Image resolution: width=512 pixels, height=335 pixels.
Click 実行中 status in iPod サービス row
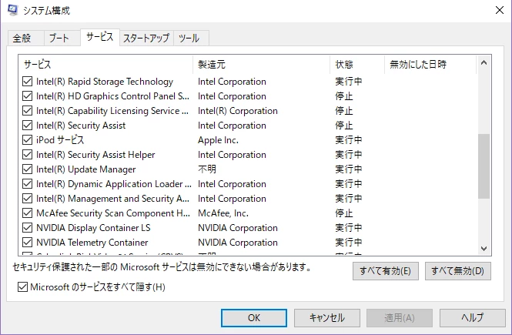(x=349, y=139)
